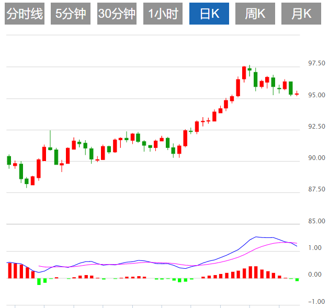Click the 92.50 price axis label
Screen dimensions: 329x308
click(x=317, y=127)
